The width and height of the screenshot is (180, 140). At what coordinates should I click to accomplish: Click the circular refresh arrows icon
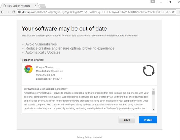tap(149, 71)
